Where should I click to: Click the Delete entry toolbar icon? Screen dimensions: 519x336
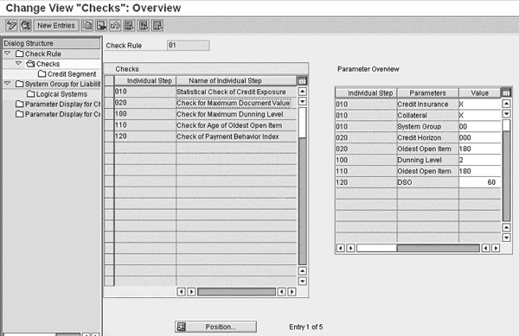101,25
